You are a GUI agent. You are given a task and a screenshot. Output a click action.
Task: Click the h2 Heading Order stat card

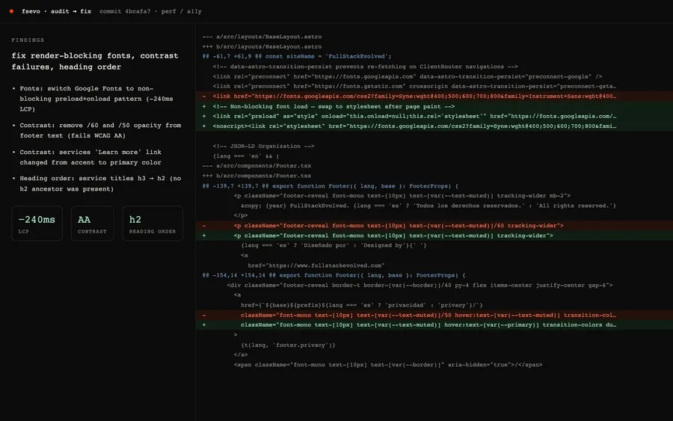click(153, 223)
